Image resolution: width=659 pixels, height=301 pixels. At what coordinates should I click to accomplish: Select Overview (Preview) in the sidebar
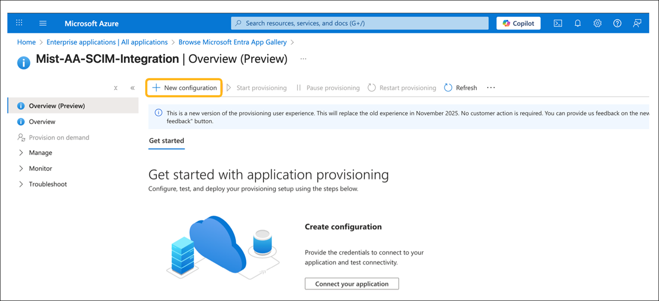57,106
